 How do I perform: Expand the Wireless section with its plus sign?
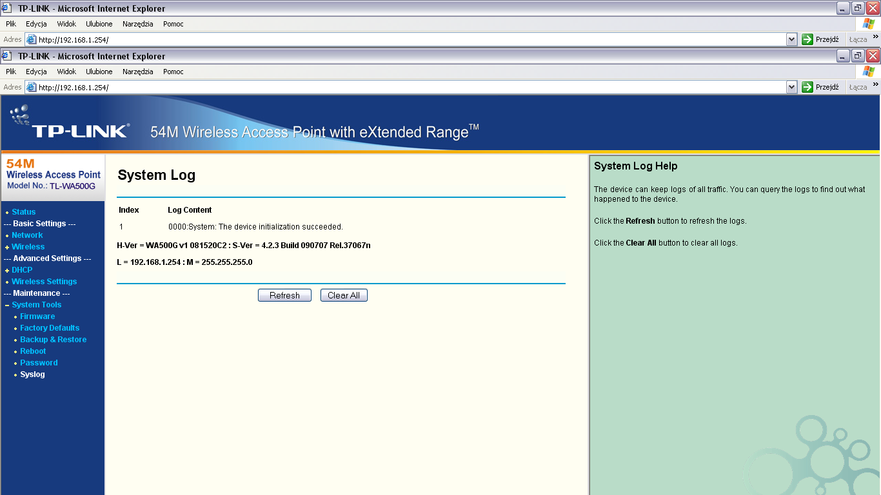pos(7,247)
